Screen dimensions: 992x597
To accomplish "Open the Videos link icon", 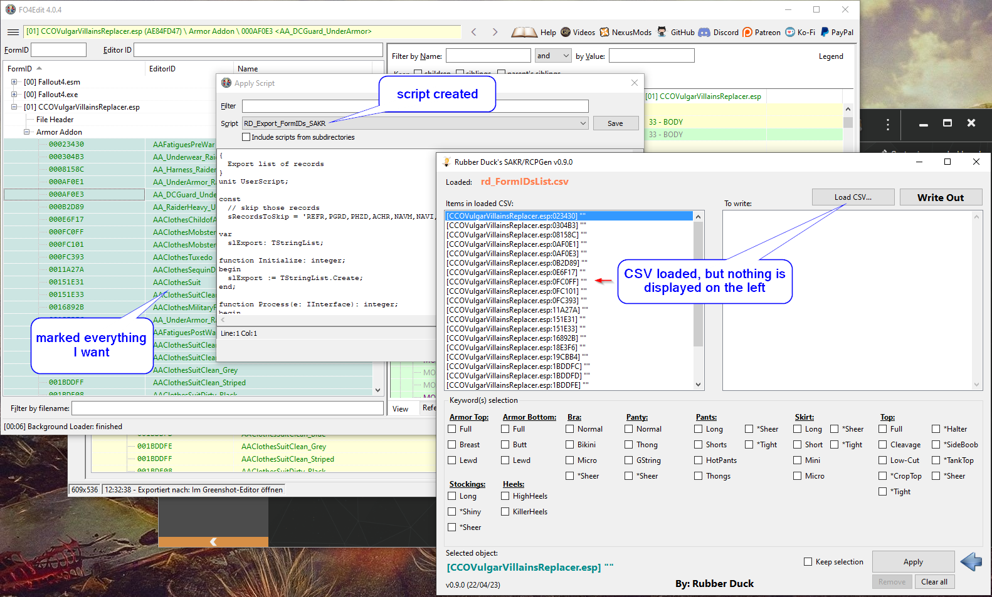I will pos(566,32).
